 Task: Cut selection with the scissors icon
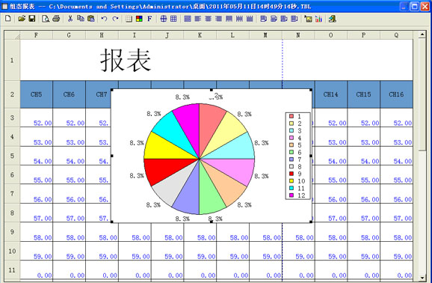click(70, 19)
